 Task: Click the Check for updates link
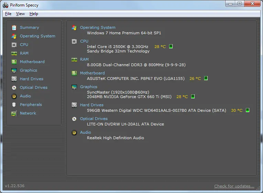[234, 186]
